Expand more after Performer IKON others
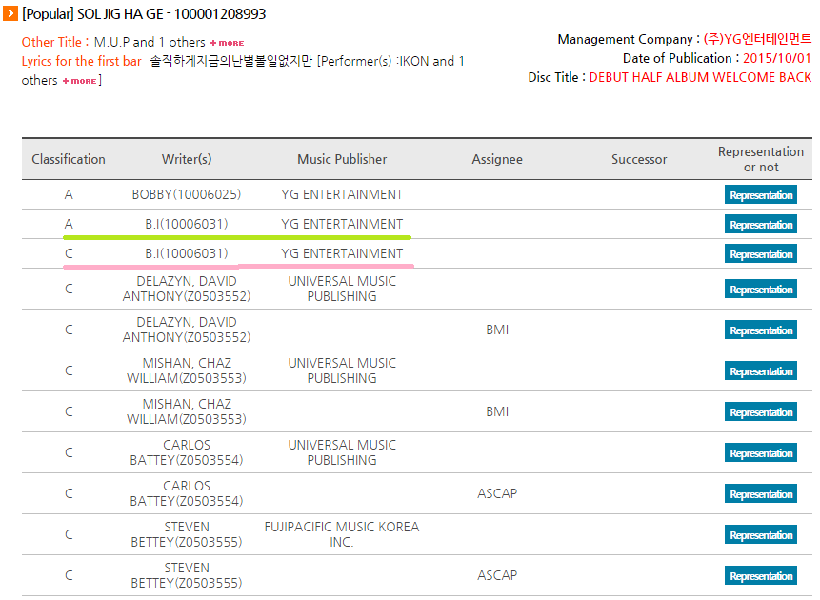 click(79, 81)
